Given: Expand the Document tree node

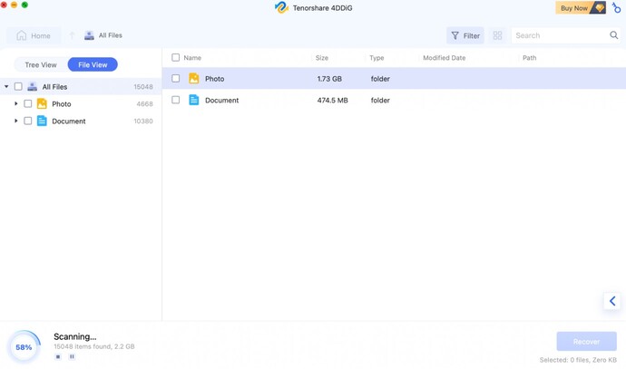Looking at the screenshot, I should [x=16, y=121].
